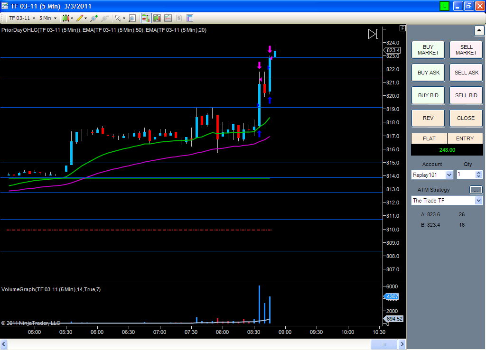The image size is (486, 350).
Task: Open the 5 Min interval dropdown
Action: coord(48,18)
